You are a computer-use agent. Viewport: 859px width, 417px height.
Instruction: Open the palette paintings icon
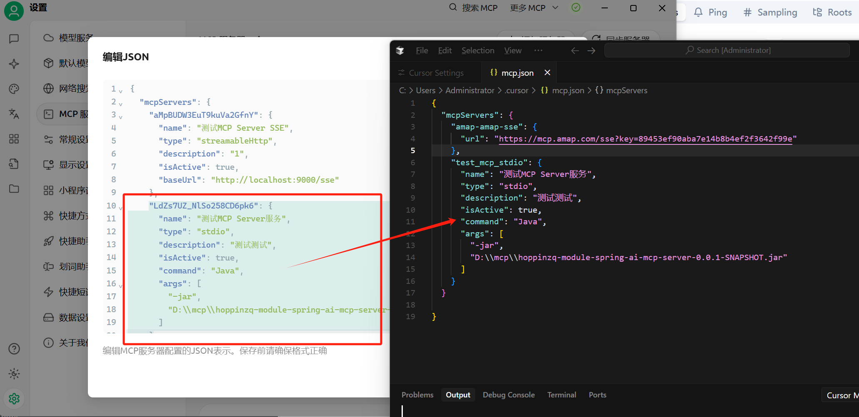click(14, 89)
